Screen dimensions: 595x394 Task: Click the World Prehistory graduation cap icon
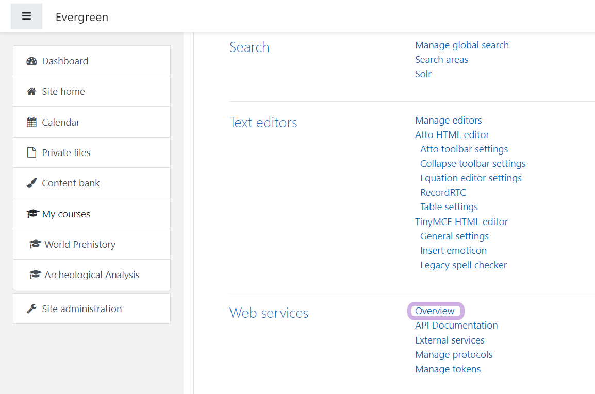(36, 245)
